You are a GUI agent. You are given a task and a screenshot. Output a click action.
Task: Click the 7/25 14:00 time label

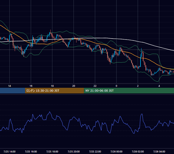coord(9,151)
